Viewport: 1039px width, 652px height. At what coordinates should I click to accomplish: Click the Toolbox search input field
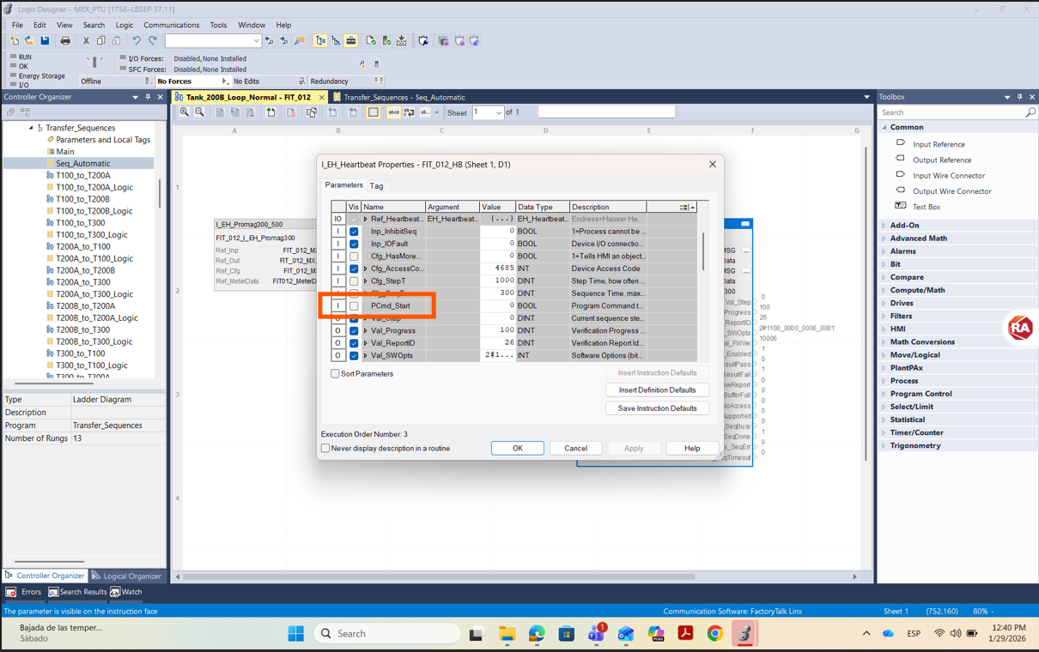coord(951,112)
